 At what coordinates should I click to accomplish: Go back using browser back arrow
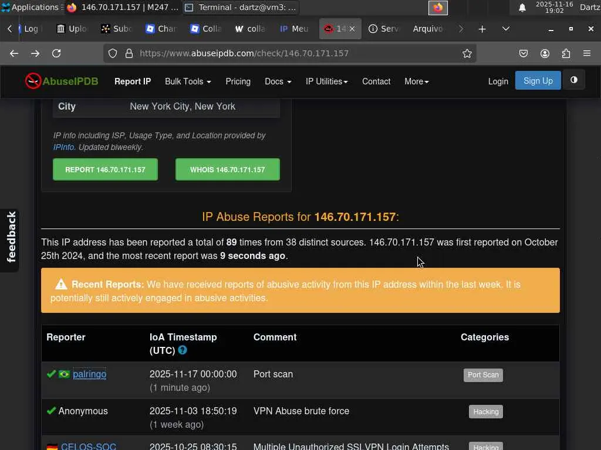pyautogui.click(x=14, y=53)
